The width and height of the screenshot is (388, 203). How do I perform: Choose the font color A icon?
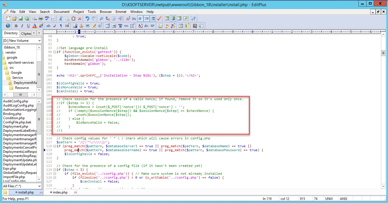click(35, 26)
